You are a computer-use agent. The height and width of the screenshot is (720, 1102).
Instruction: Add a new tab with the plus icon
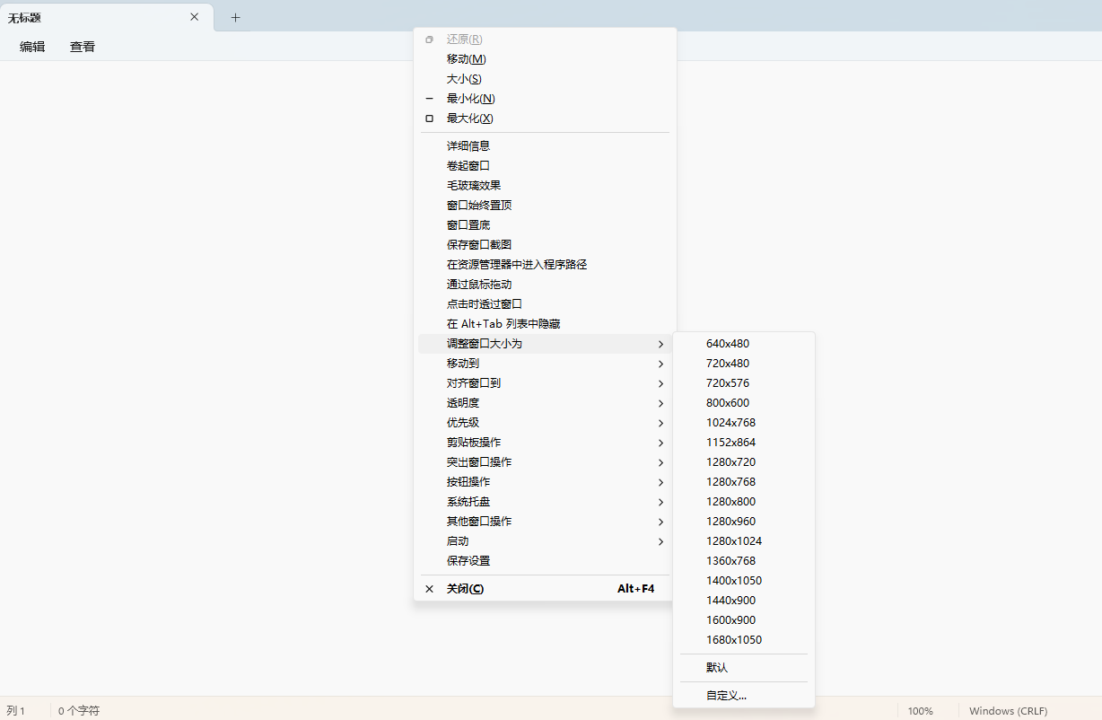[235, 17]
